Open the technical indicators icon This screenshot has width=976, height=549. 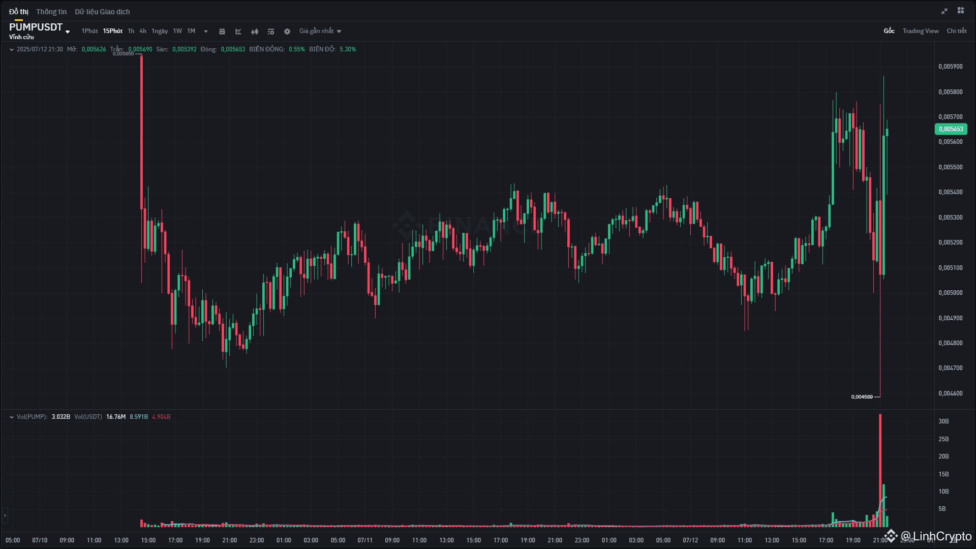[238, 32]
